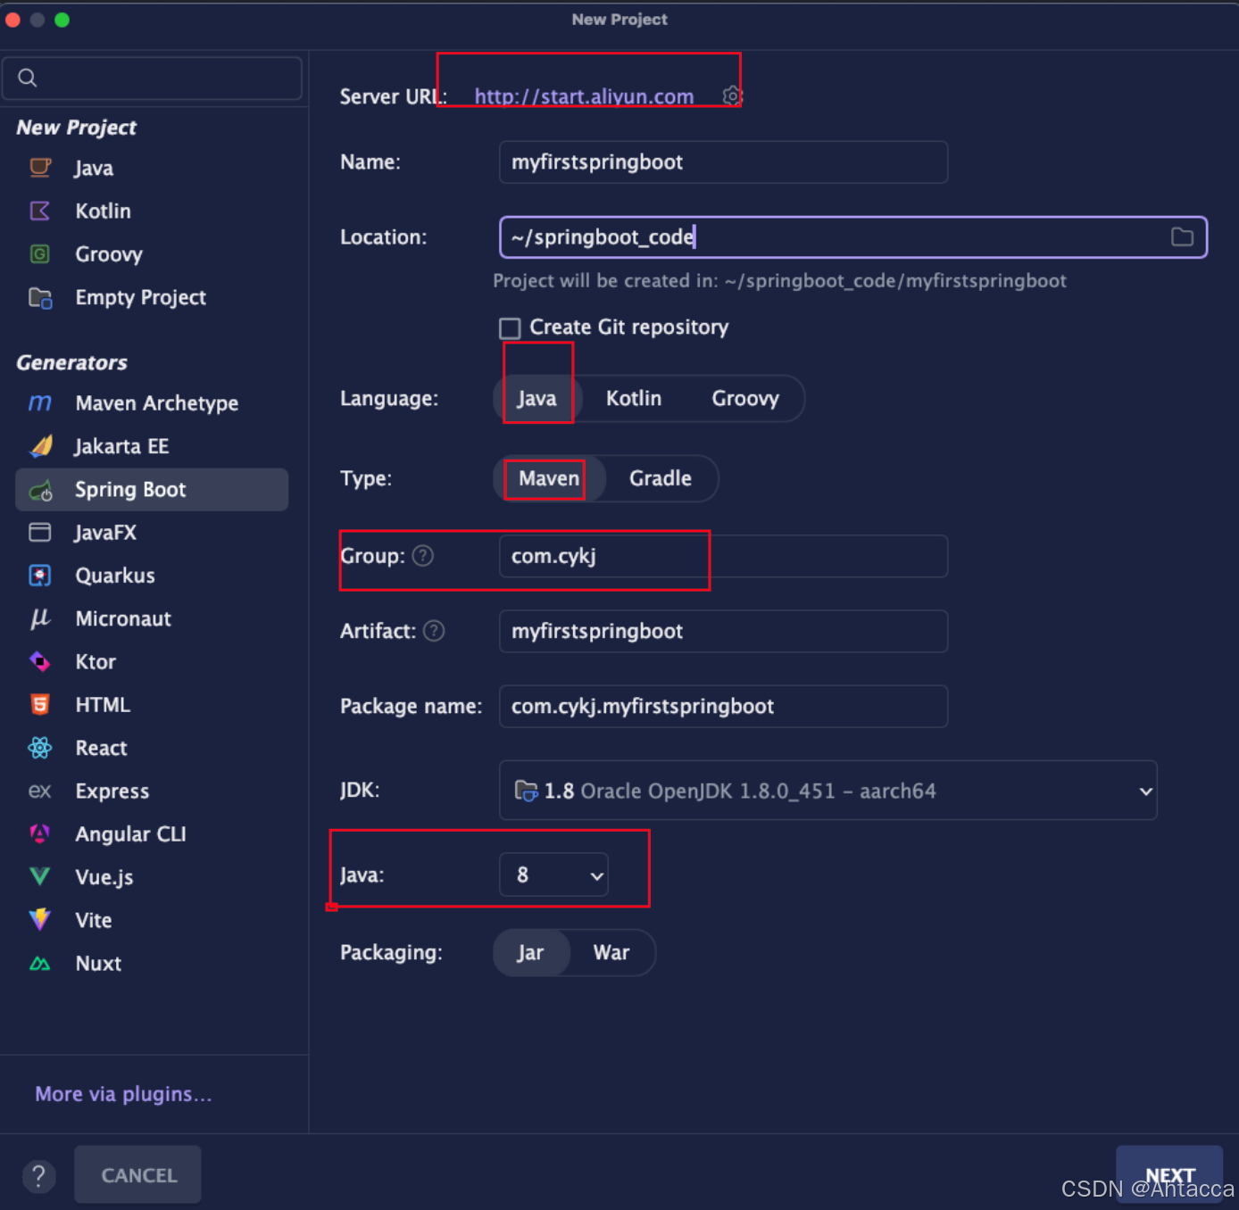The height and width of the screenshot is (1210, 1239).
Task: Click the Spring Boot leaf icon
Action: tap(41, 490)
